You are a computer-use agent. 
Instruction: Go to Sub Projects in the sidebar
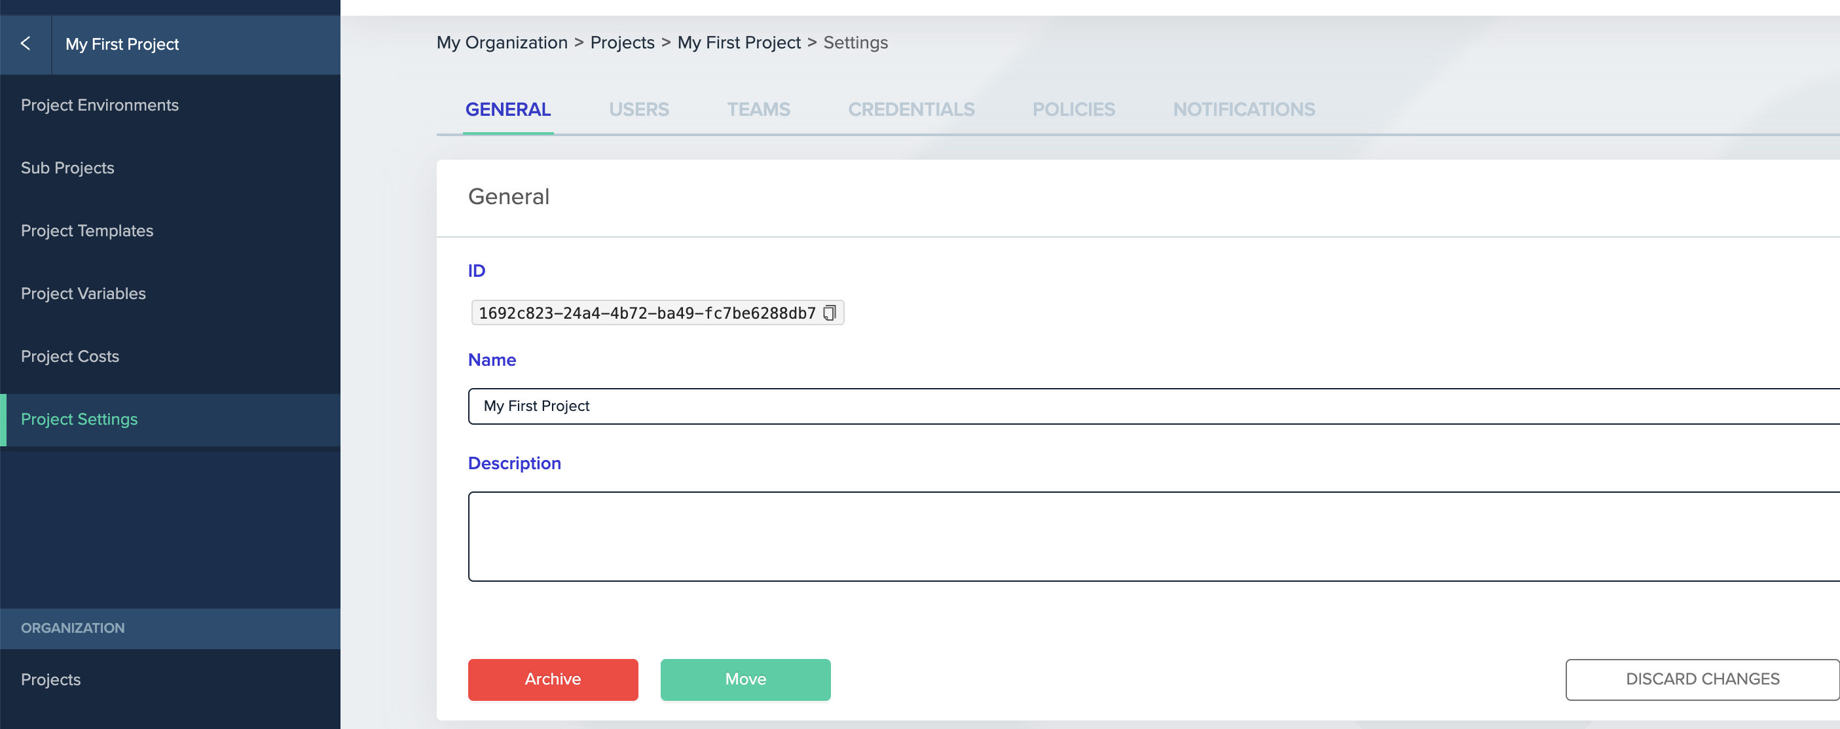pyautogui.click(x=67, y=168)
